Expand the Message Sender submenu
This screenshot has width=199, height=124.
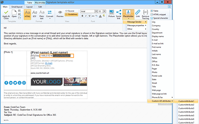pos(135,22)
